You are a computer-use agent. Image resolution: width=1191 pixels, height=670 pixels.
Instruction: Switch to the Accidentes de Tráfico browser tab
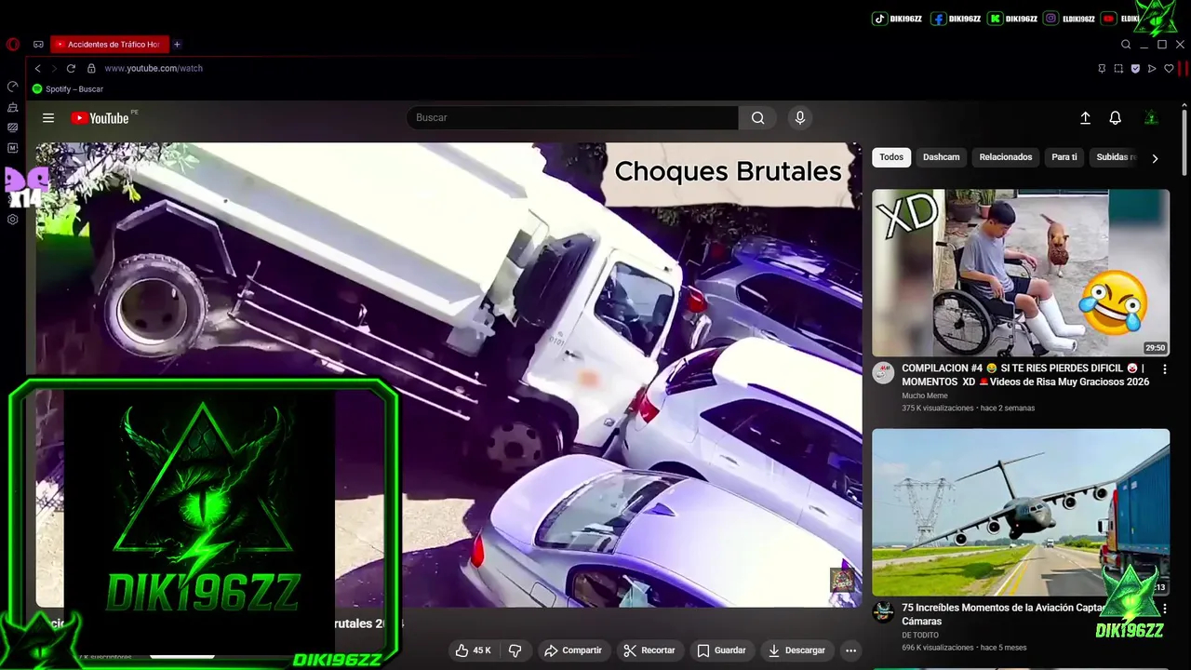click(109, 44)
